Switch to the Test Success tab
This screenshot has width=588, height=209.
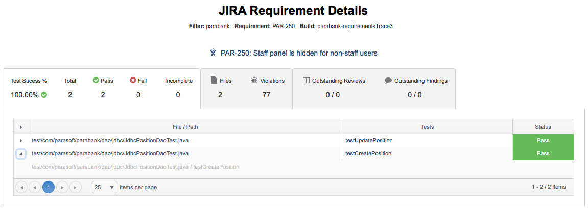(x=102, y=88)
